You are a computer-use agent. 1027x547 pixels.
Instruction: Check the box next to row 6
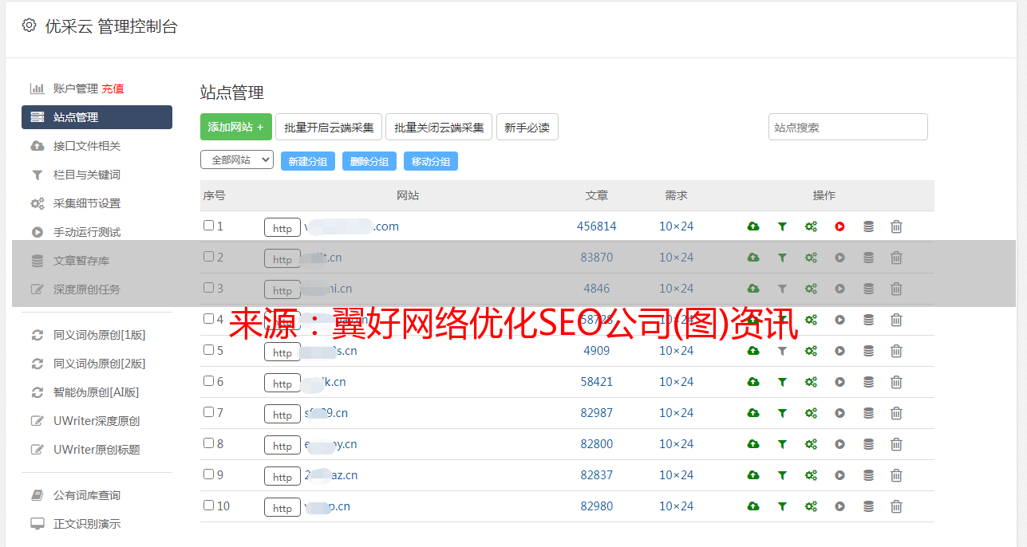(x=208, y=381)
